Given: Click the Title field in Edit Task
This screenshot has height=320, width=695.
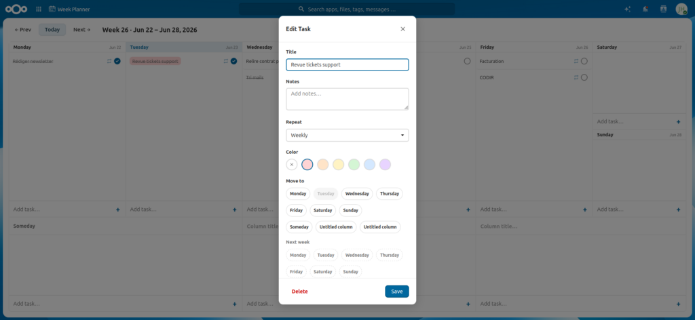Looking at the screenshot, I should [347, 64].
